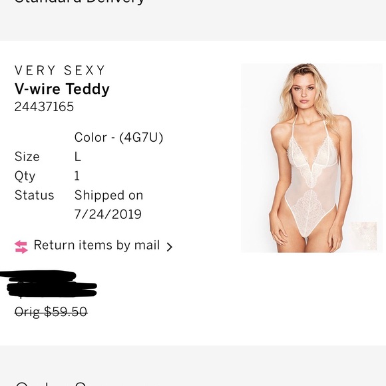Image resolution: width=386 pixels, height=386 pixels.
Task: Click the quantity value 1
Action: click(77, 176)
